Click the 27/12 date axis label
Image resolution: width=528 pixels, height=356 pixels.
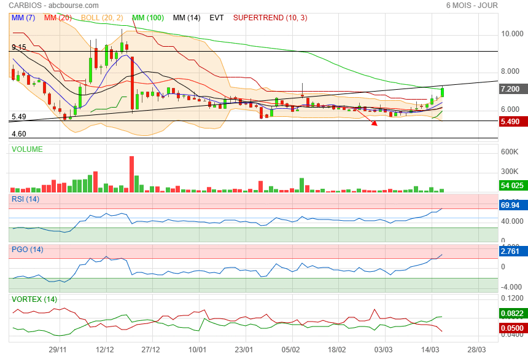[150, 350]
